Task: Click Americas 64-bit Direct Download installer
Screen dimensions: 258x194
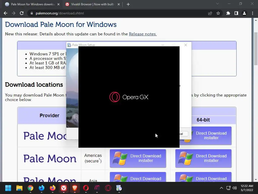Action: coord(203,158)
